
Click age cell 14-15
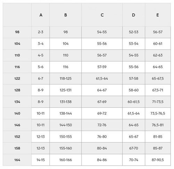coord(41,160)
